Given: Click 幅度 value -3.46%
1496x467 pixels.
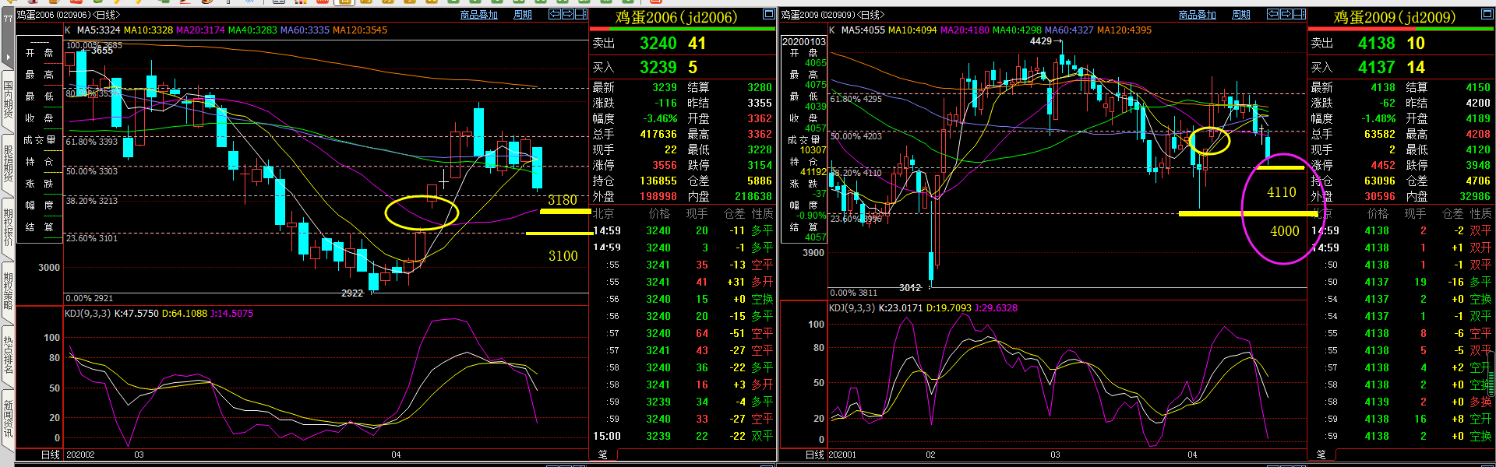Looking at the screenshot, I should pyautogui.click(x=660, y=118).
